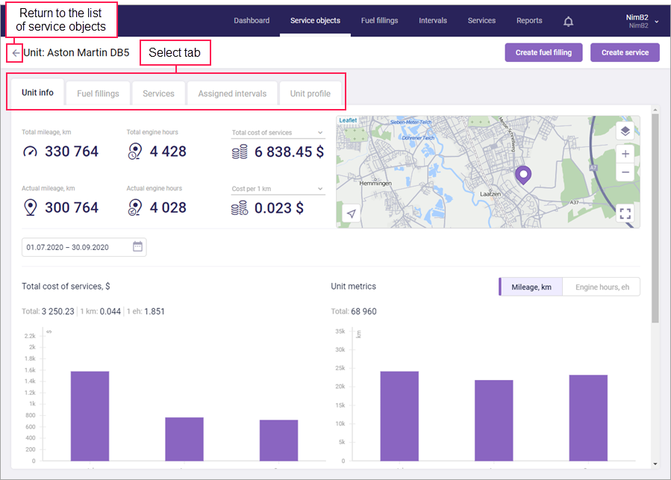Open the notifications bell
Screen dimensions: 671x480
tap(568, 21)
